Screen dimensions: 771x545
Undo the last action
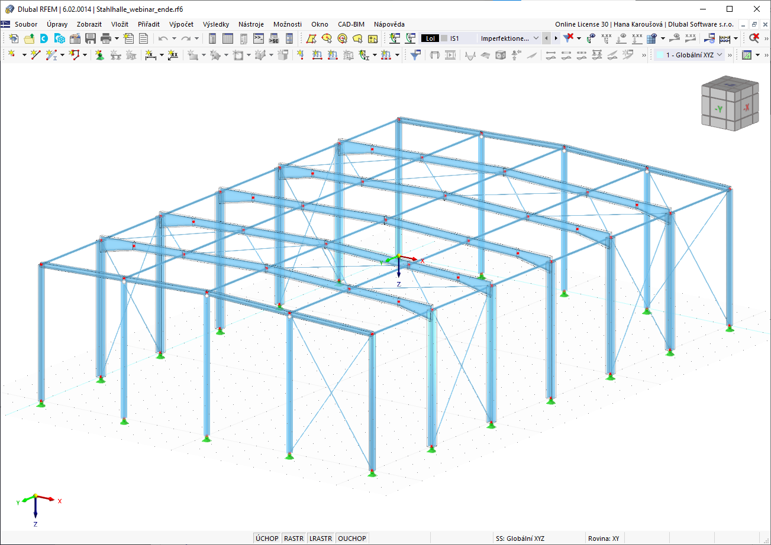[163, 38]
